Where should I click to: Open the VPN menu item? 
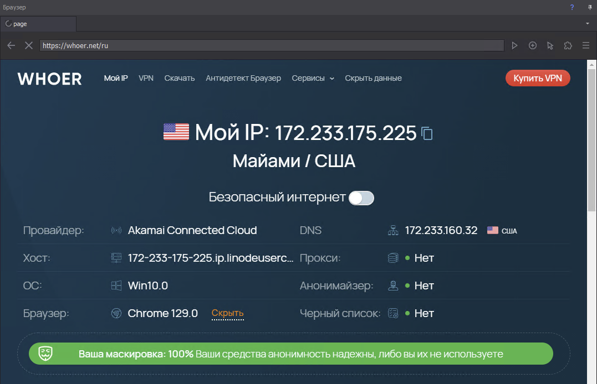coord(146,78)
